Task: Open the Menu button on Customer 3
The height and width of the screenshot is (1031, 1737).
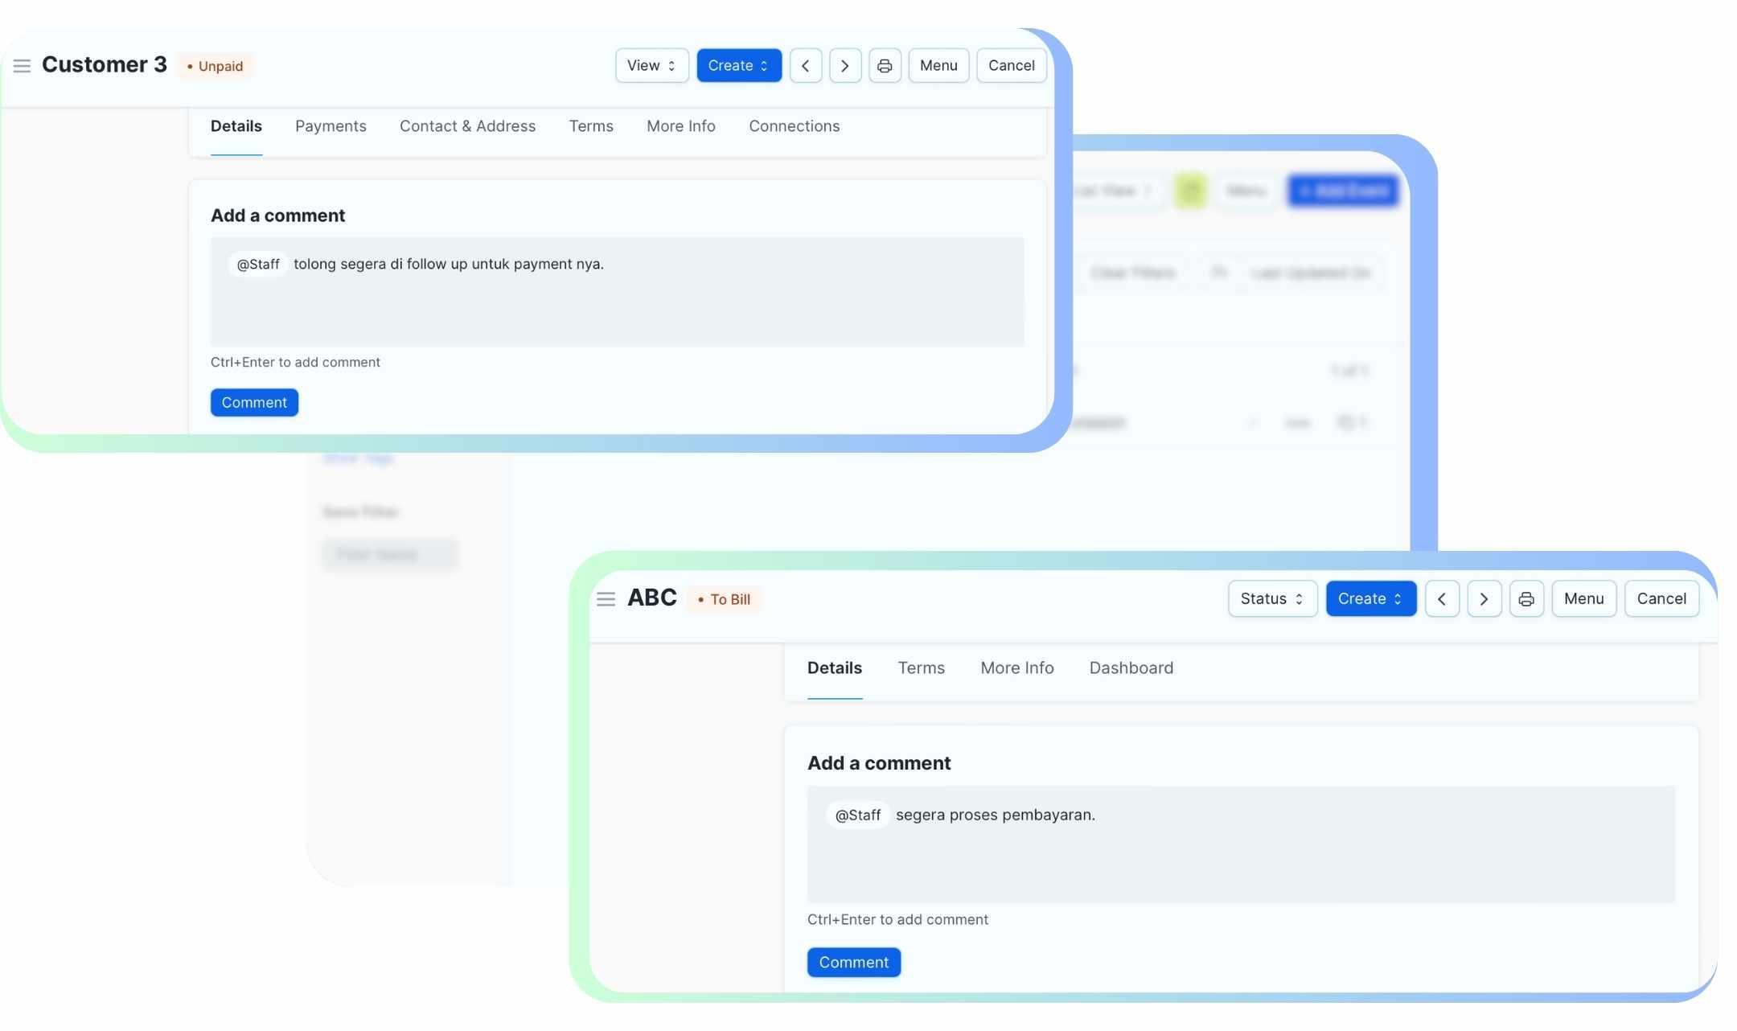Action: (938, 65)
